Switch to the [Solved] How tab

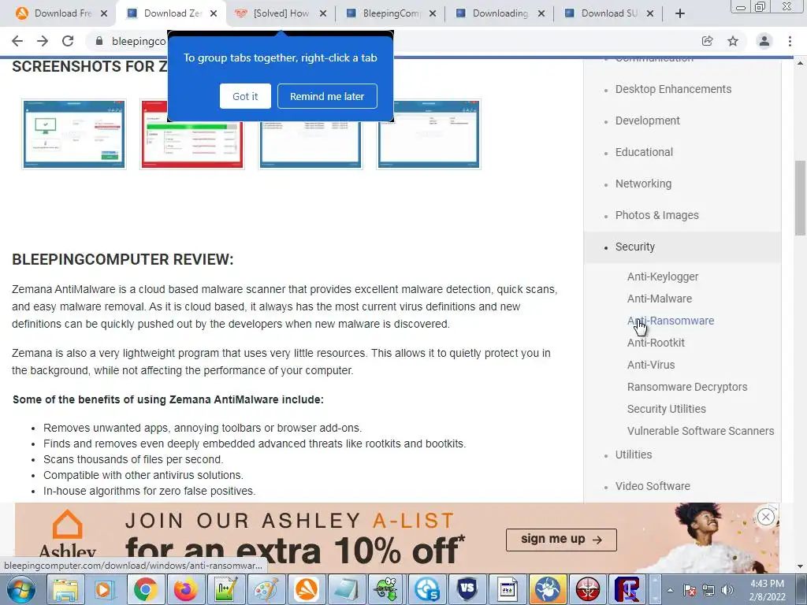click(x=281, y=13)
